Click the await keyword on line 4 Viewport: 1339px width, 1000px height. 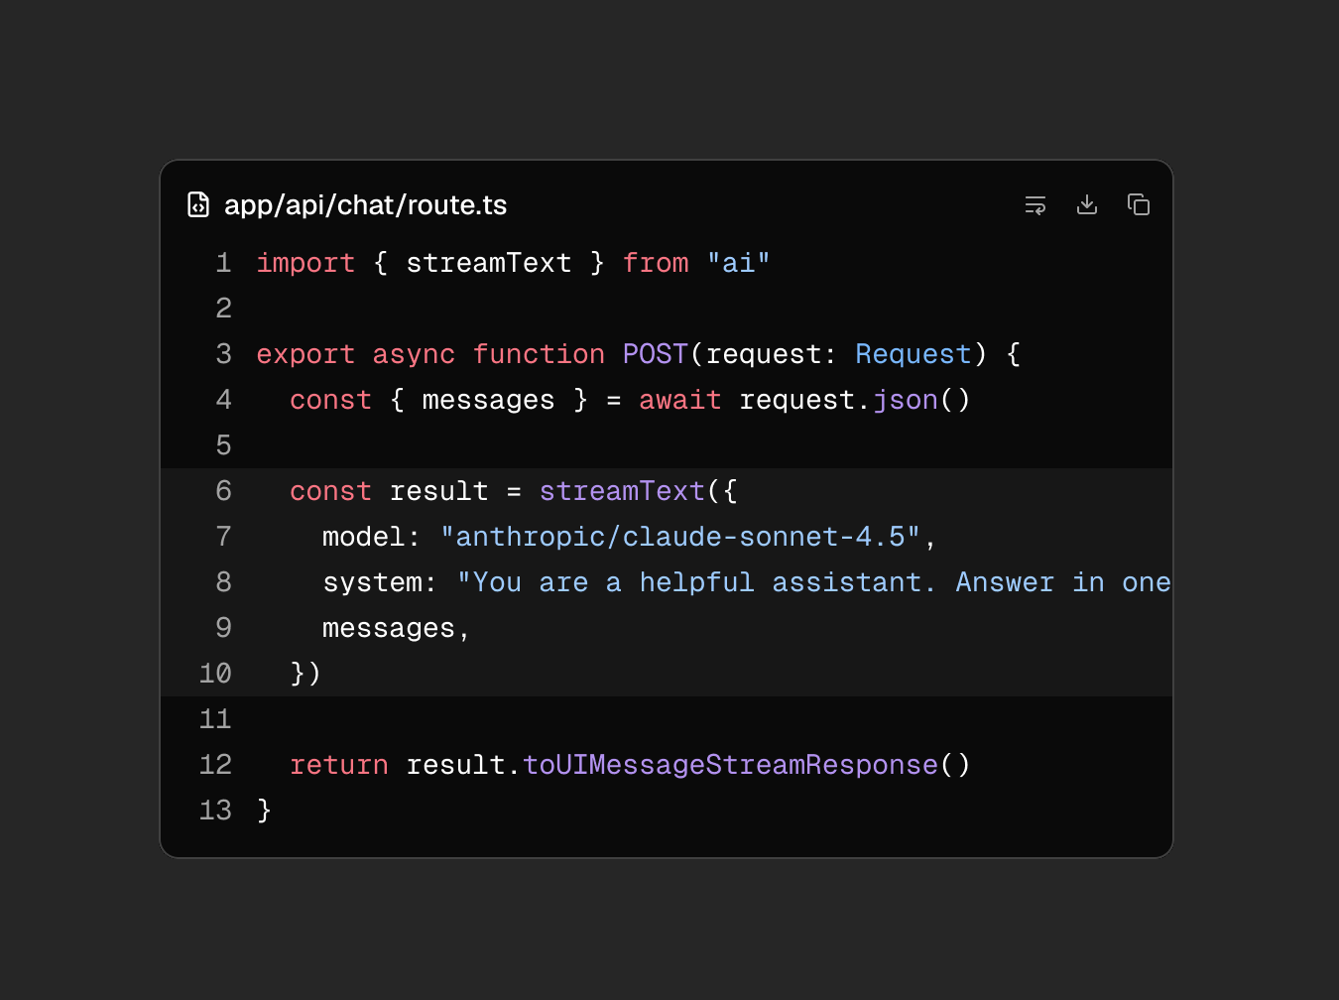pyautogui.click(x=680, y=400)
